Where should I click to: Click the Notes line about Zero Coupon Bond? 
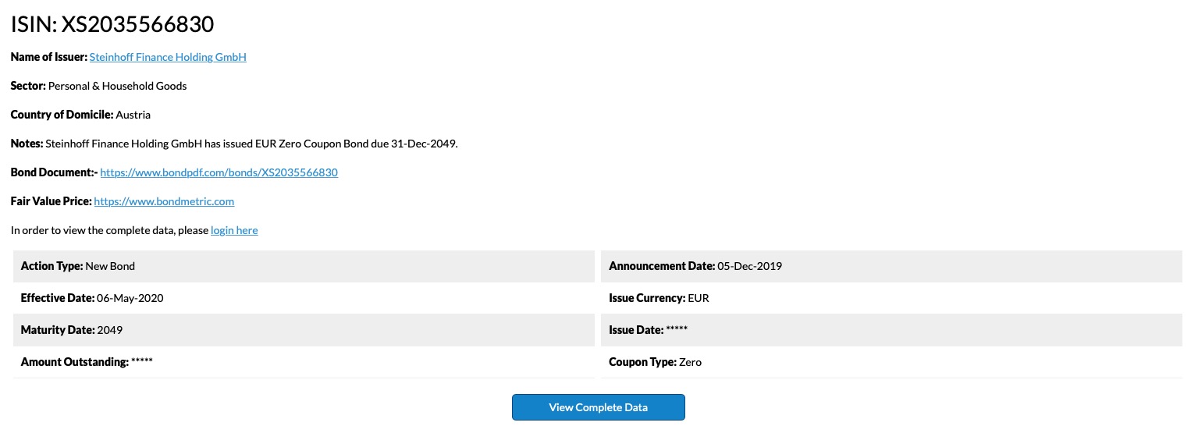234,144
